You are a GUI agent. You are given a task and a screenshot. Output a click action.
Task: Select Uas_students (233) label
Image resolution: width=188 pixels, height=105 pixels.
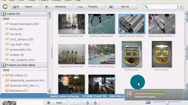(22, 60)
